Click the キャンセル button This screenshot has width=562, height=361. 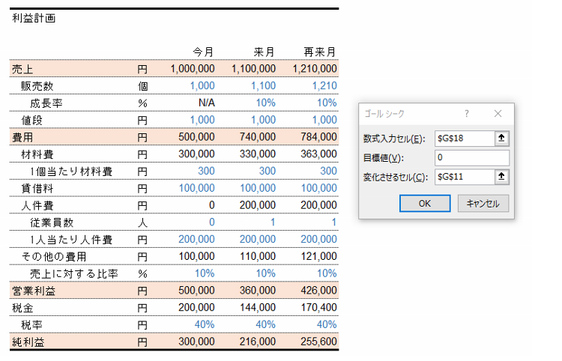[x=483, y=204]
